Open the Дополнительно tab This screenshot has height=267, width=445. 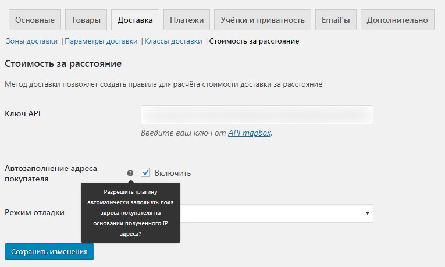(x=397, y=20)
